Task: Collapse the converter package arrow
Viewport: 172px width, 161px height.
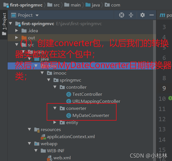Action: pyautogui.click(x=55, y=108)
